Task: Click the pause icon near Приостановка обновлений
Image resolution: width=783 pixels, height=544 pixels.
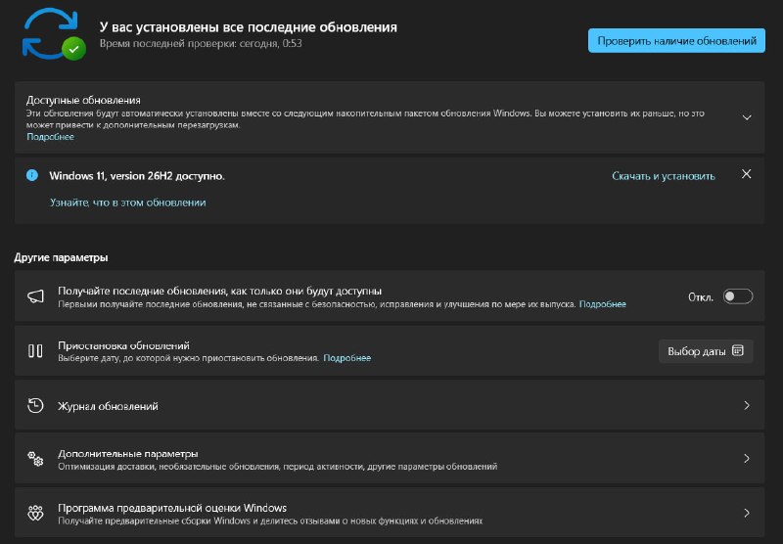Action: click(x=35, y=351)
